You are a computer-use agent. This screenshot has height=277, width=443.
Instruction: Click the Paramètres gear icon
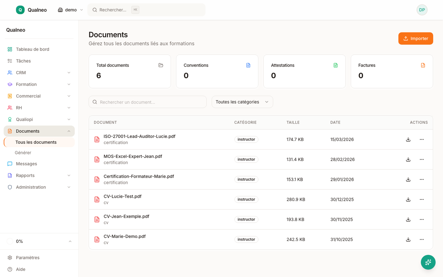click(x=10, y=258)
